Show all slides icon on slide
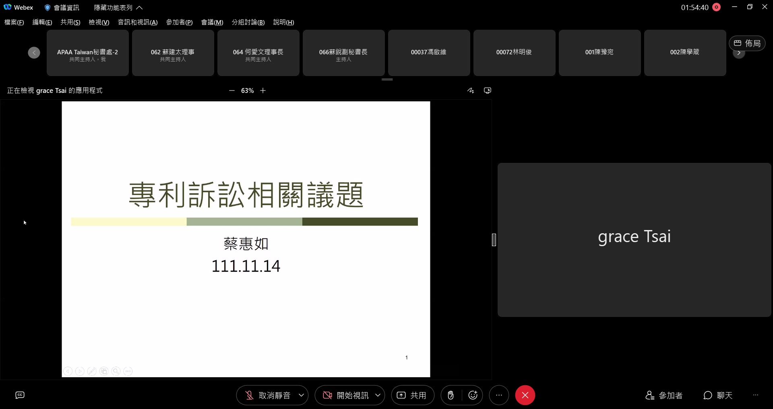This screenshot has width=773, height=409. [x=104, y=371]
